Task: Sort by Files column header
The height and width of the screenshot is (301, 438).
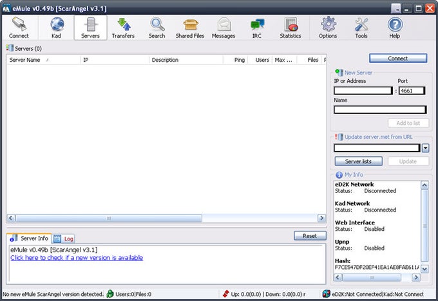Action: (x=309, y=60)
